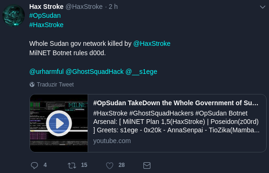Click Traduzir Tweet to translate
269x173 pixels.
[55, 84]
